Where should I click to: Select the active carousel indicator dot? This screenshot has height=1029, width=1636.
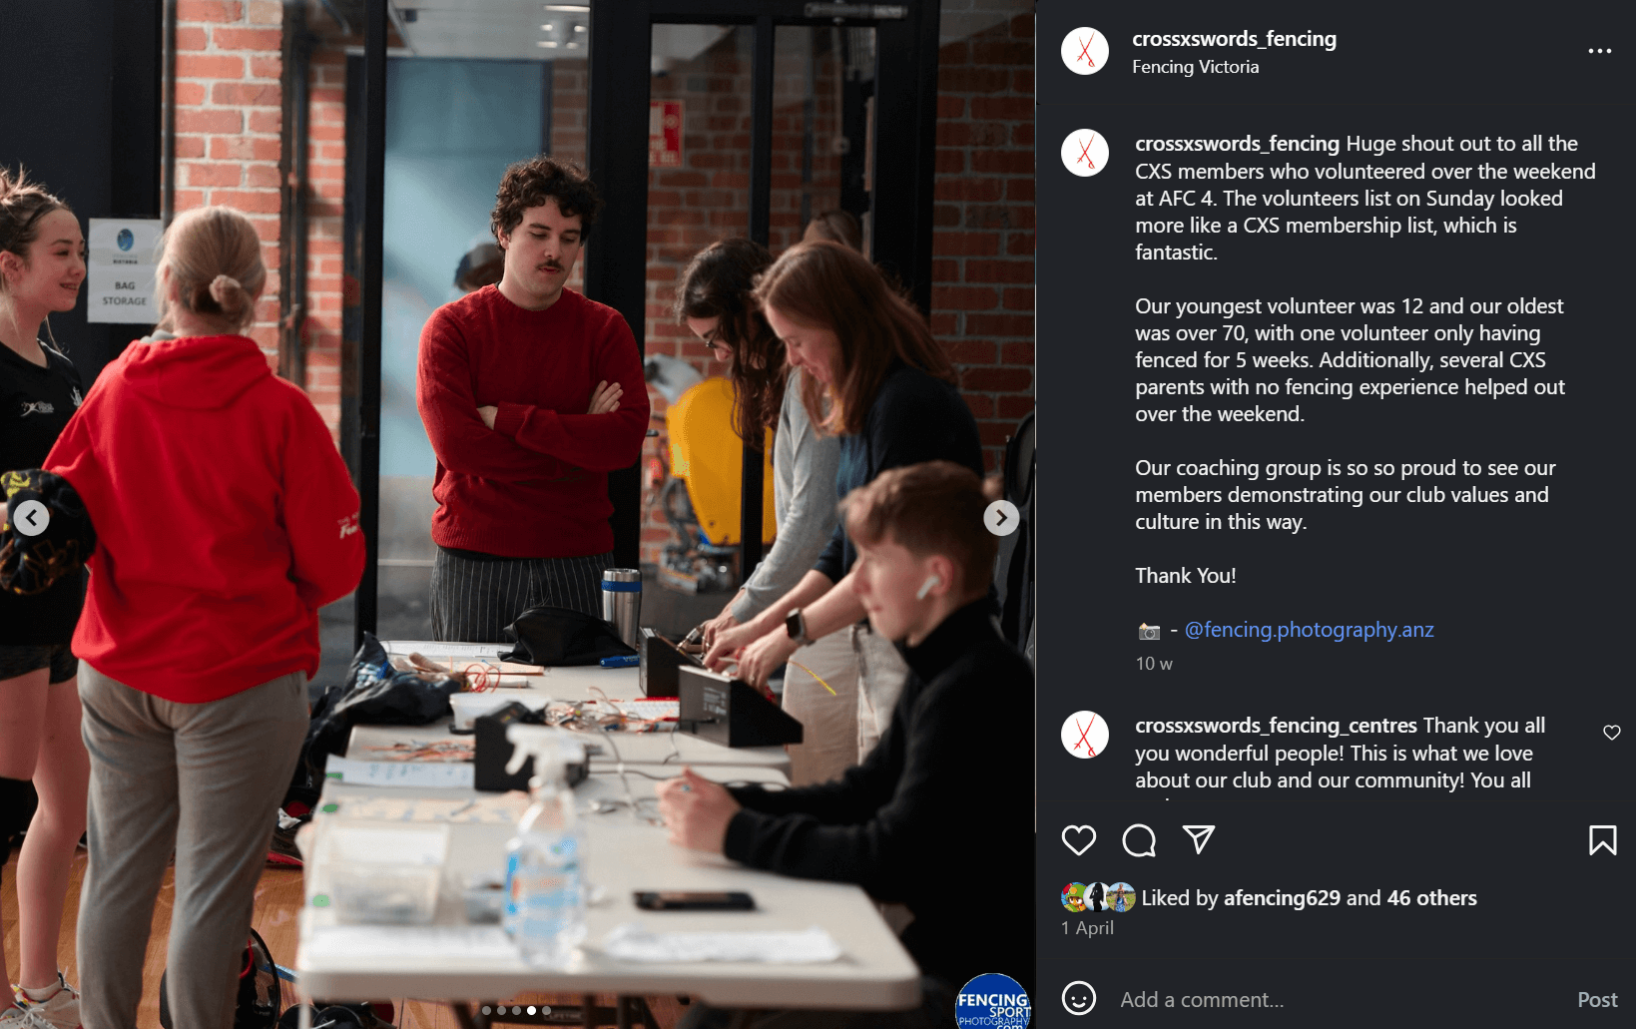[x=531, y=1010]
